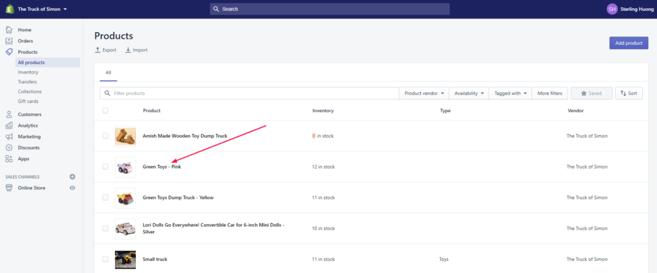Click the Marketing megaphone icon

point(9,136)
